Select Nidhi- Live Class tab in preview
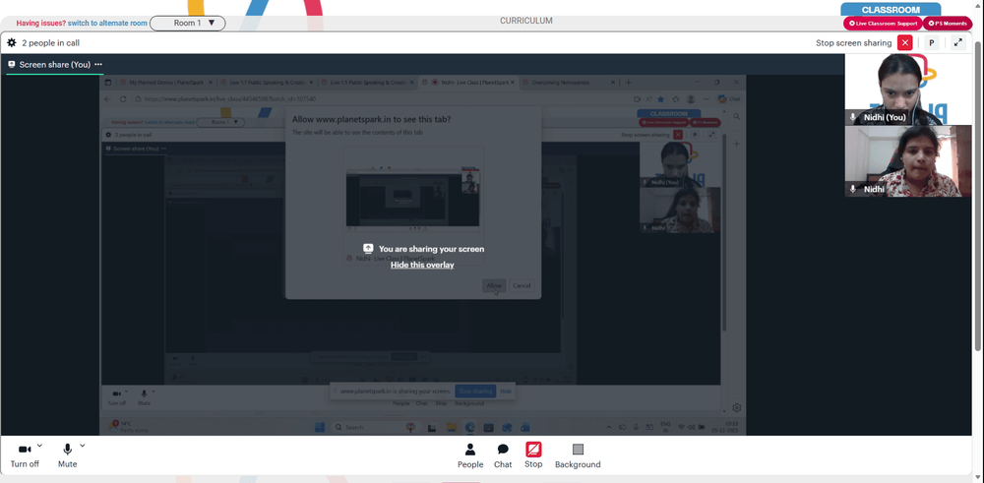The width and height of the screenshot is (984, 483). (x=468, y=83)
